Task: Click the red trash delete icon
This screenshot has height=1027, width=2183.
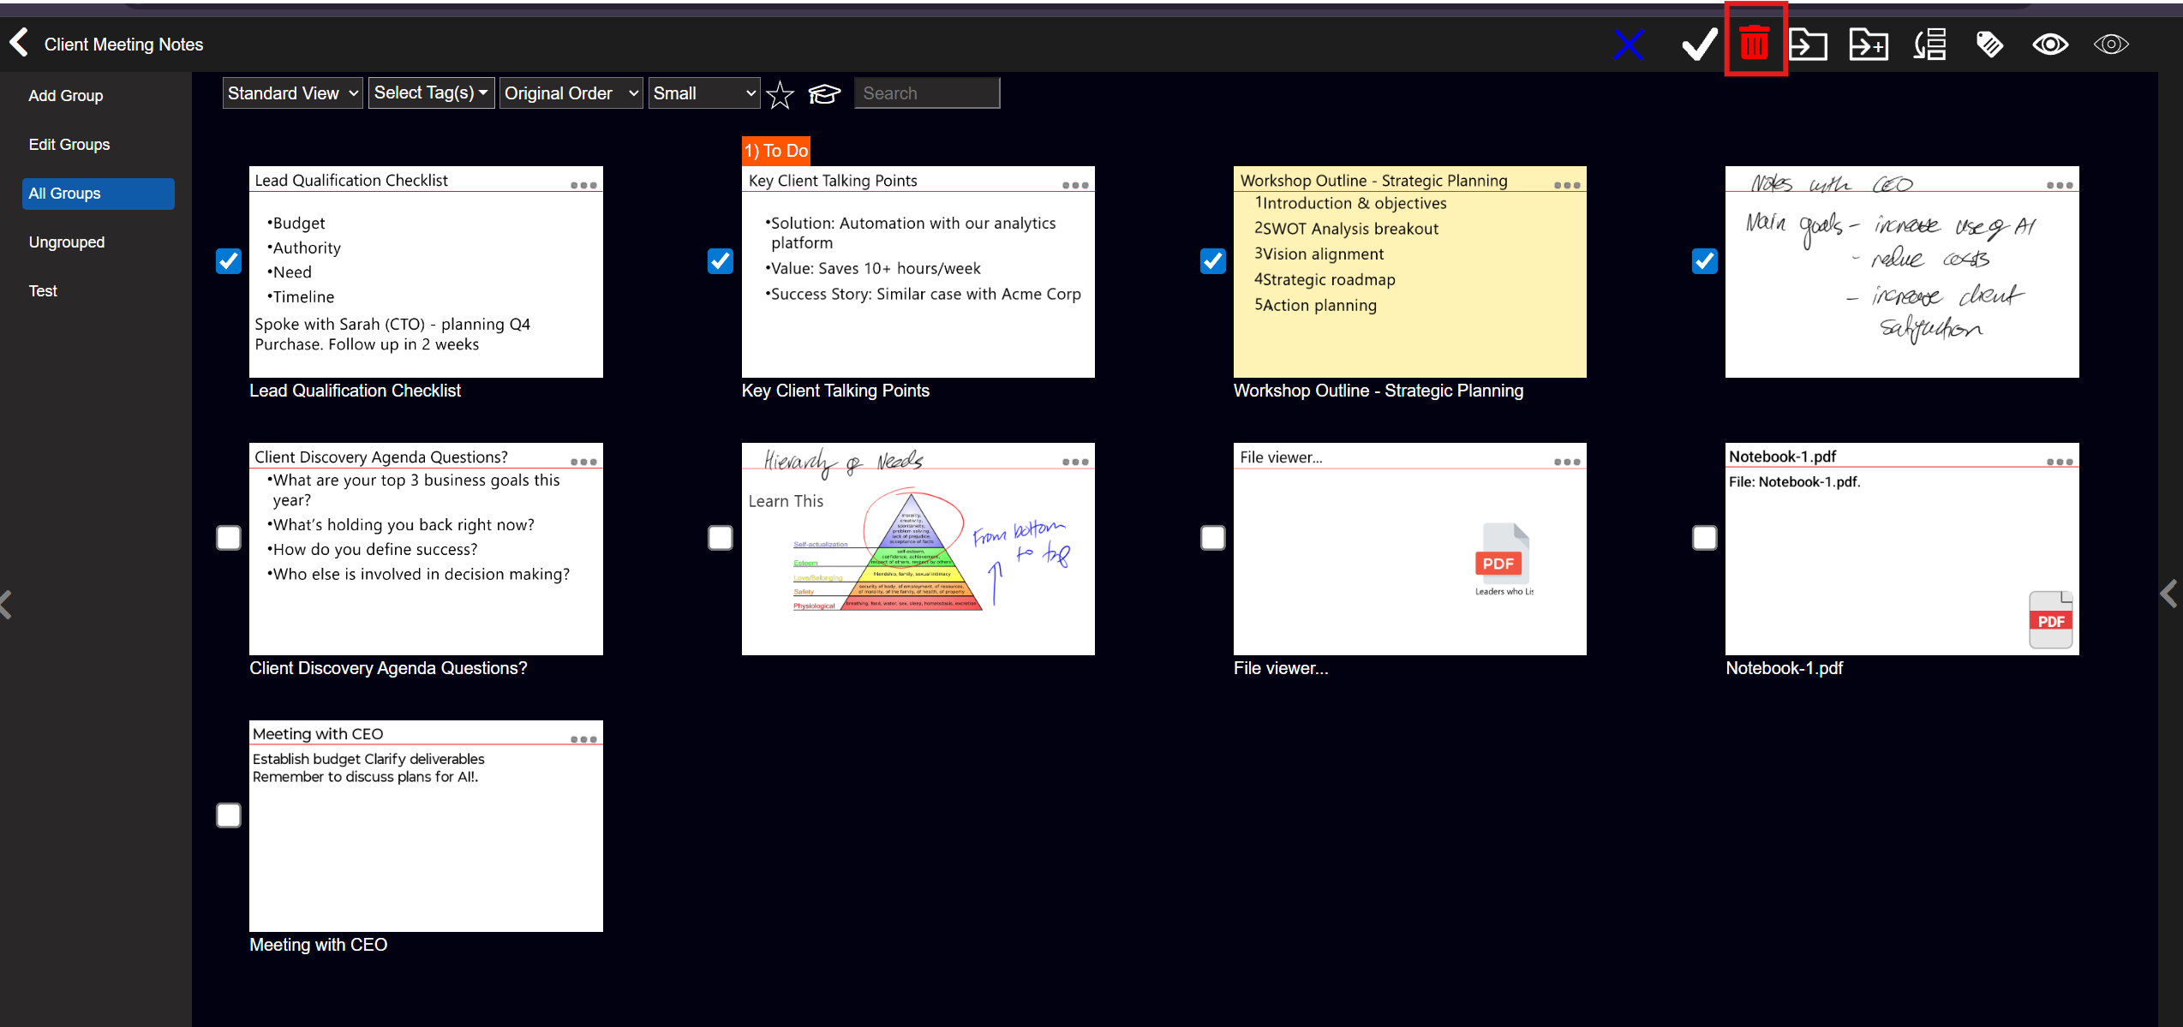Action: tap(1754, 43)
